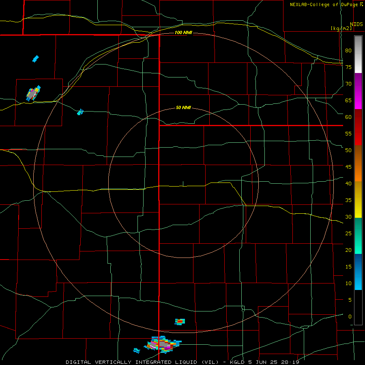
Task: Click the 15 value on the color scale
Action: [348, 266]
